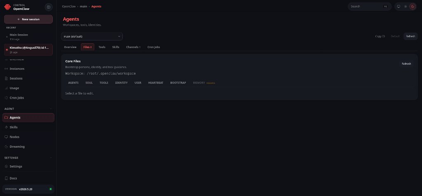422x196 pixels.
Task: Click the green status dot beside version
Action: point(50,189)
